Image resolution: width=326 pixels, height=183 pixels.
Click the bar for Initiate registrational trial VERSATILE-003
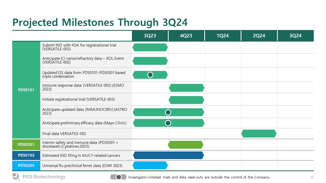(x=187, y=100)
